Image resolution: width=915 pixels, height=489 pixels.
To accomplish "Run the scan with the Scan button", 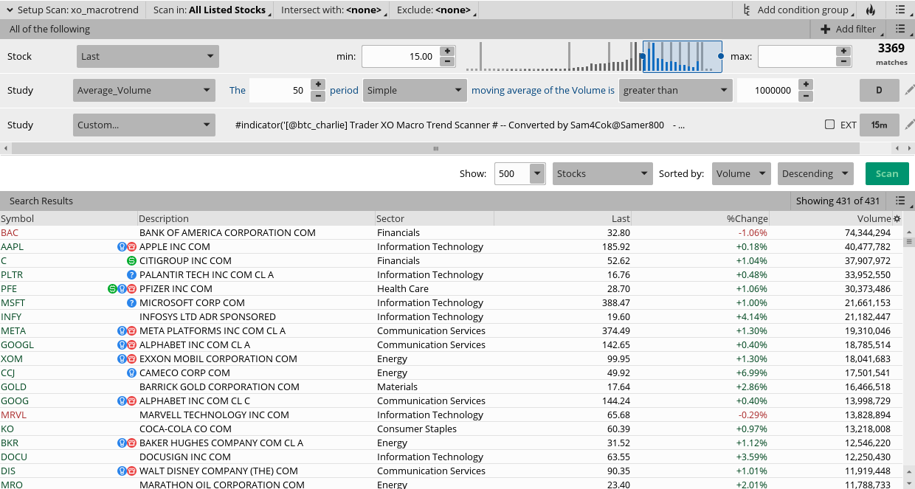I will (887, 174).
